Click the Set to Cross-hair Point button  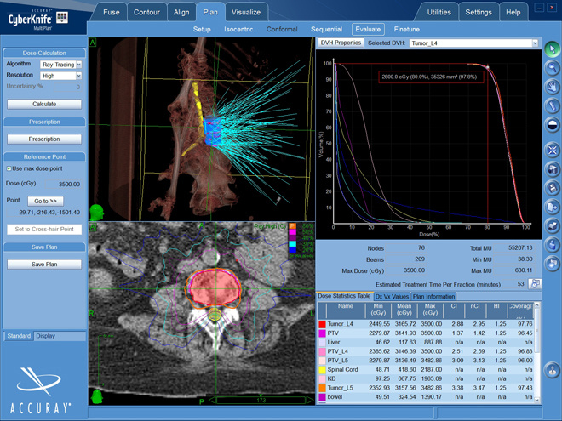coord(44,229)
